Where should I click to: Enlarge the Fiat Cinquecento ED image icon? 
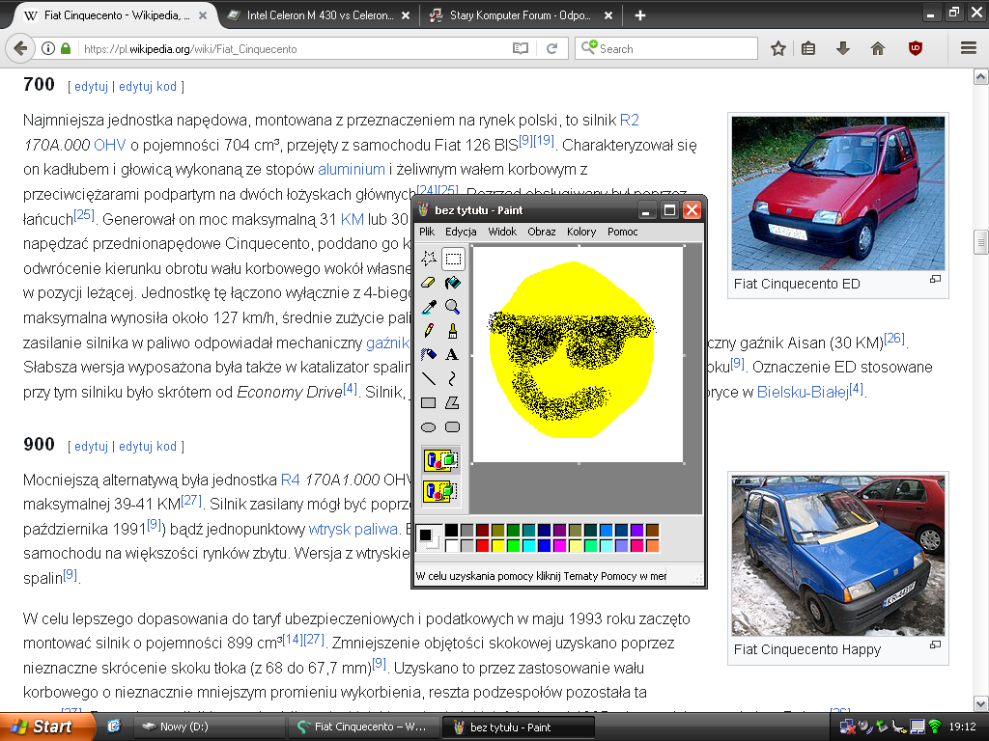coord(935,279)
